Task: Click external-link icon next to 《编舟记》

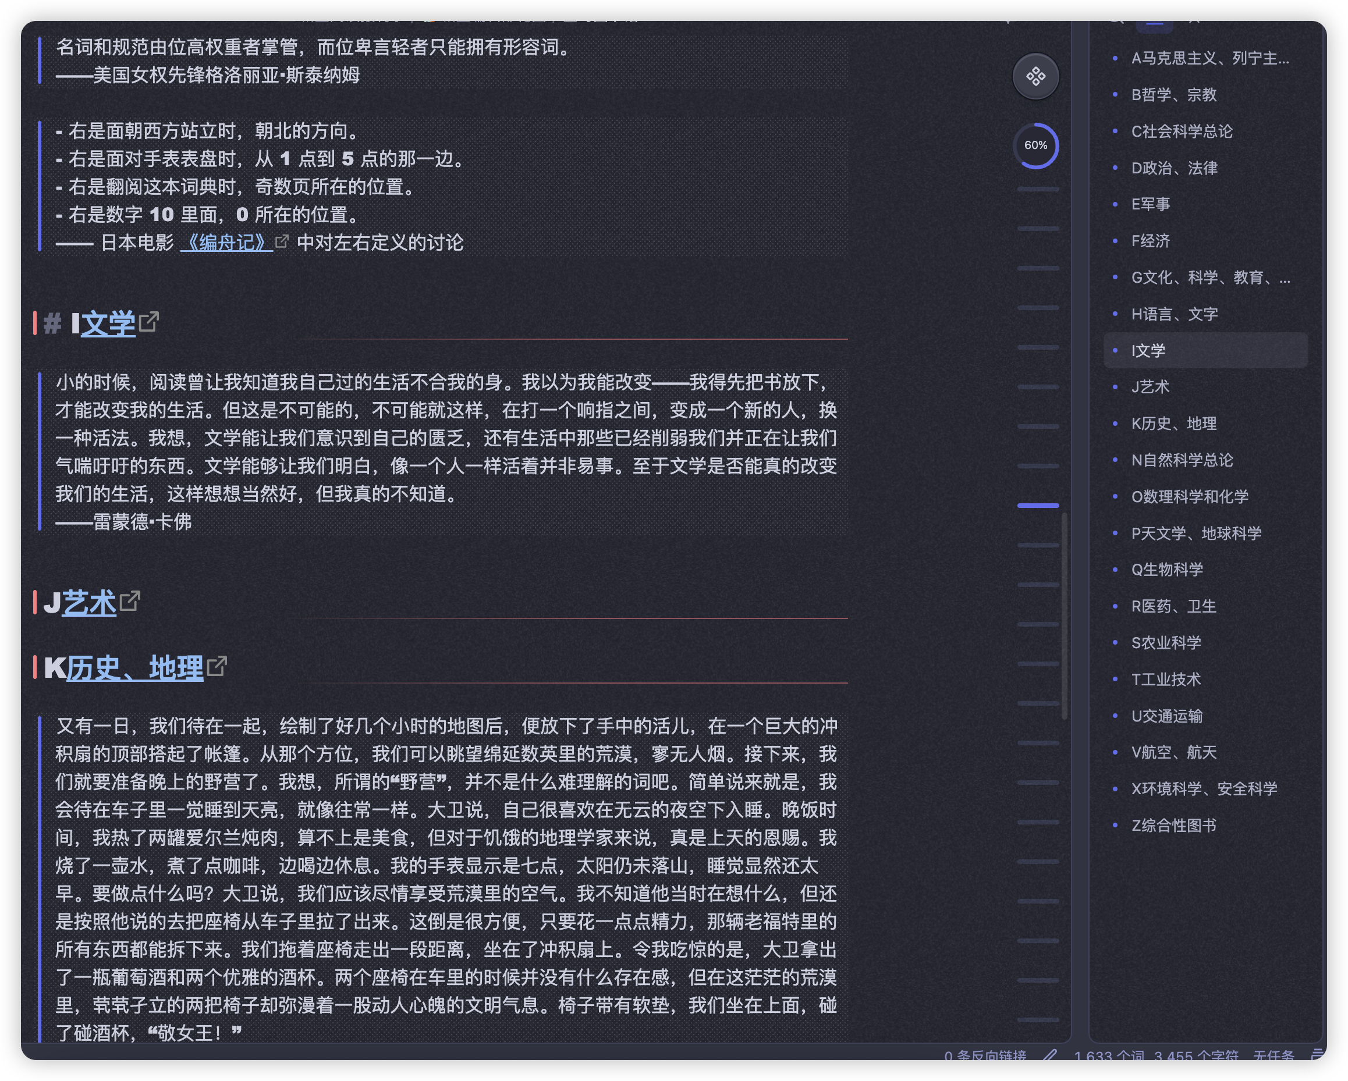Action: coord(282,241)
